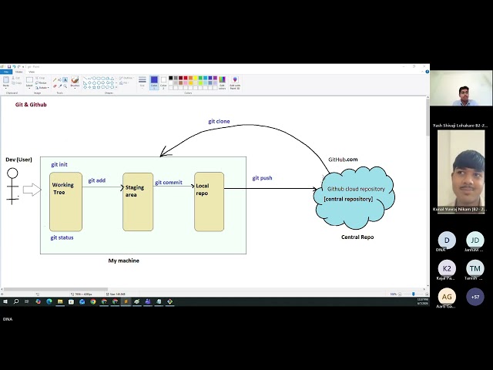
Task: Open Microsoft Teams from taskbar
Action: 147,301
